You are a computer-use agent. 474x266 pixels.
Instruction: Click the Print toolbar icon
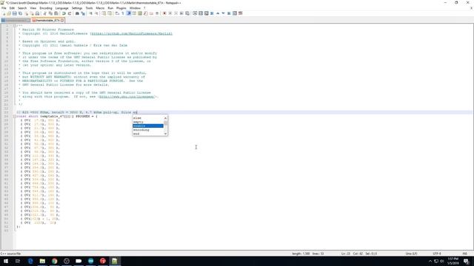click(37, 13)
